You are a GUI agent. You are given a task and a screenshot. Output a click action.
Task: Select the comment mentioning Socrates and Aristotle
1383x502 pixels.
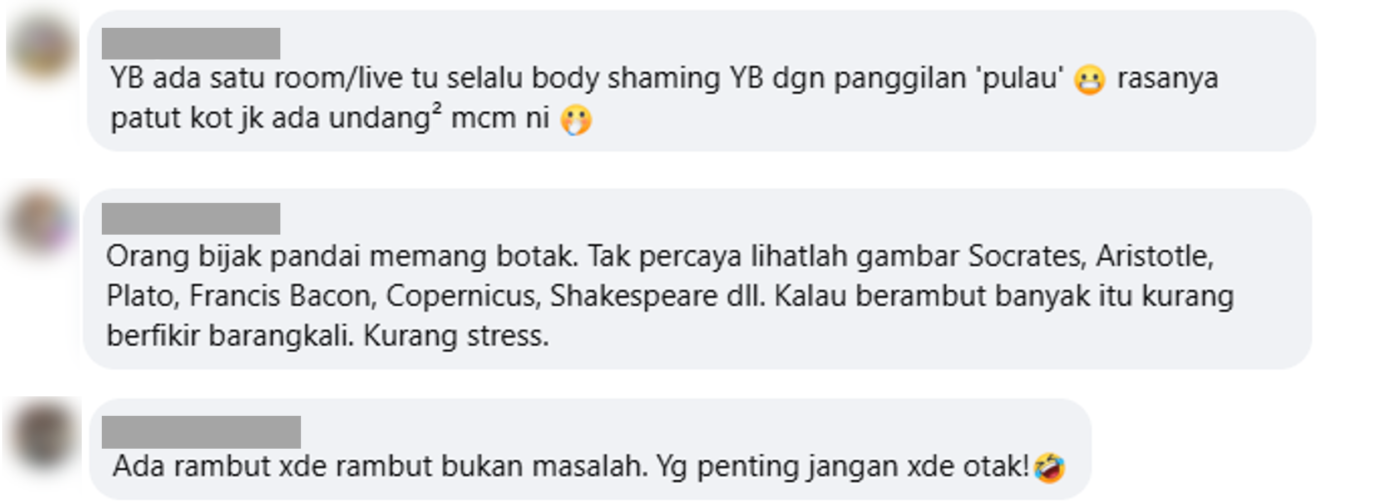pyautogui.click(x=698, y=279)
